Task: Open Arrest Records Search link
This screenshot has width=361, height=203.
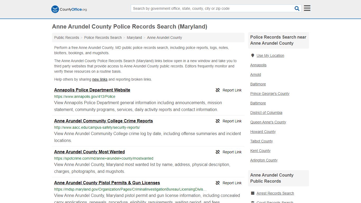Action: (275, 193)
